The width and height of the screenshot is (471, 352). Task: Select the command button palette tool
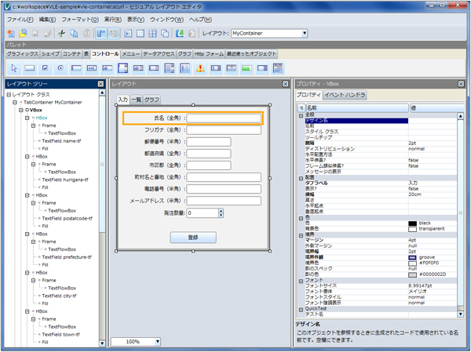pyautogui.click(x=30, y=68)
